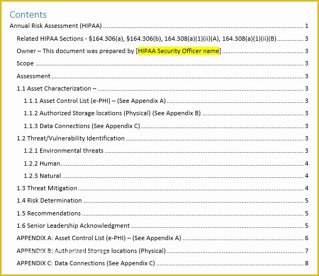
Task: Click page number 1 of Annual Risk Assessment
Action: (307, 26)
